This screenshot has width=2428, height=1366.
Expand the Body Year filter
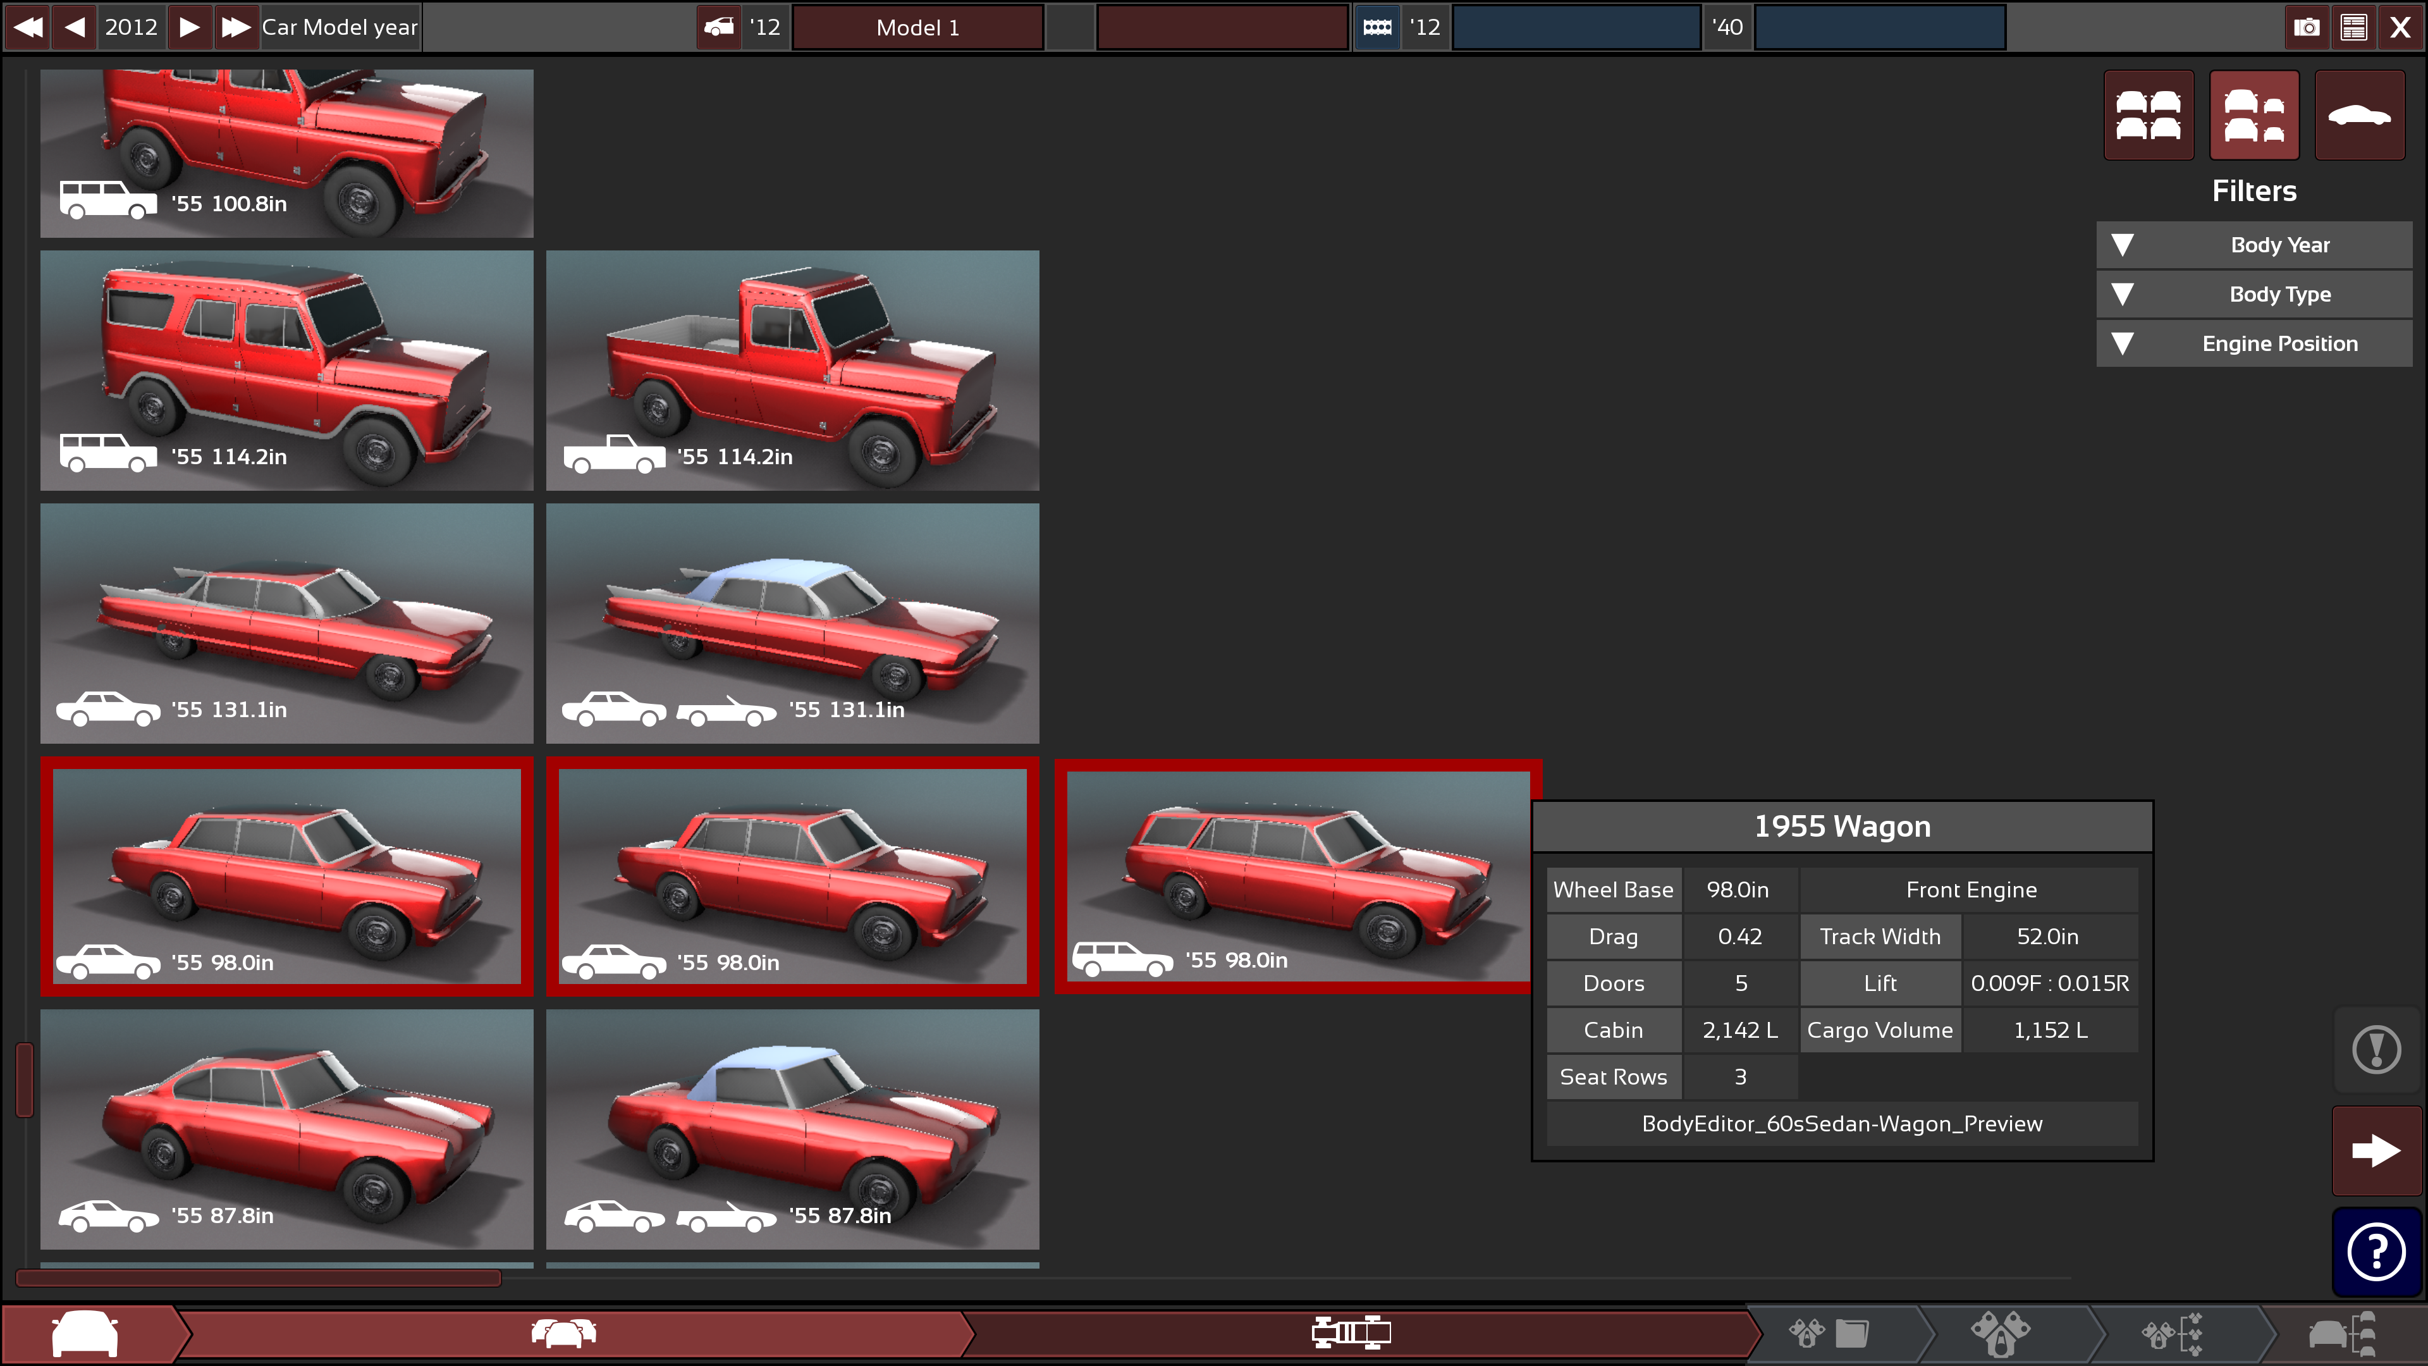[x=2253, y=245]
